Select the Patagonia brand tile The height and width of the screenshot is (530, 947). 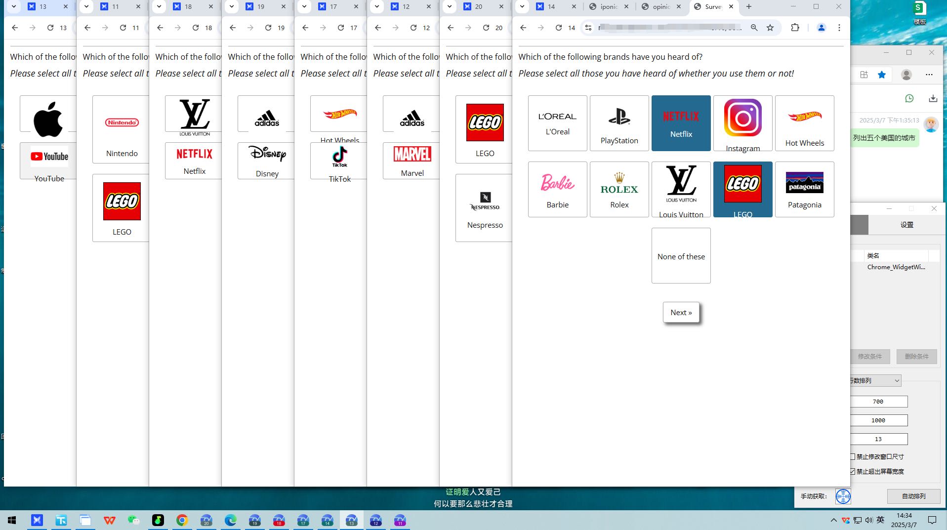[x=804, y=189]
